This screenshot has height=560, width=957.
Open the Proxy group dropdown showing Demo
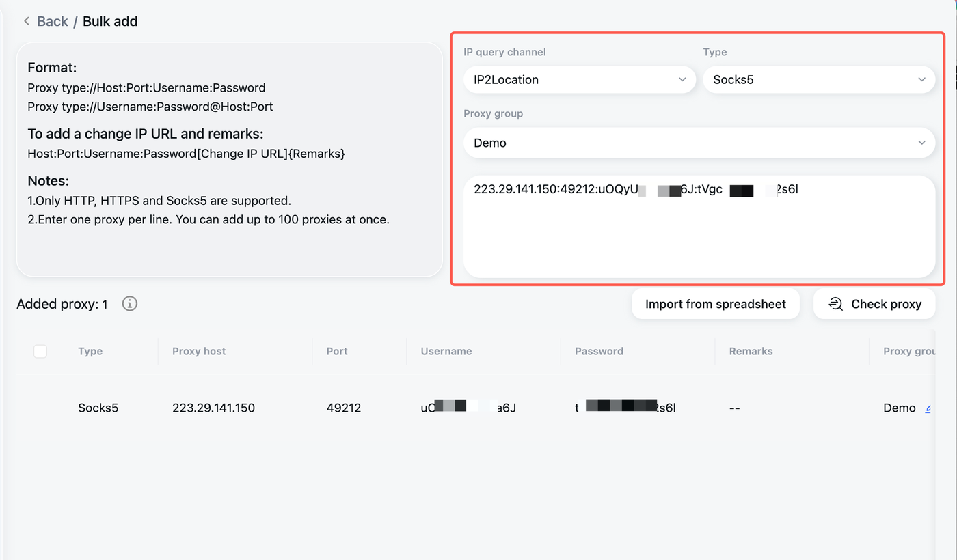(699, 143)
